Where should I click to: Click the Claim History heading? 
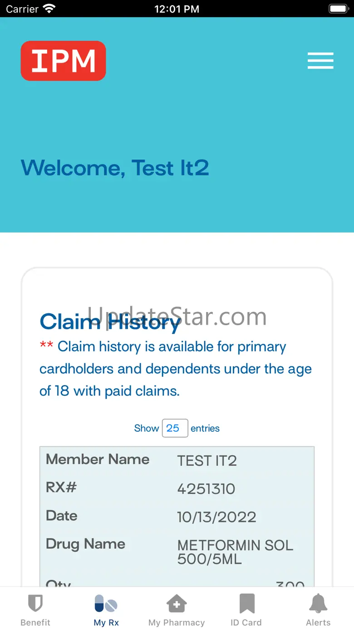[x=110, y=322]
